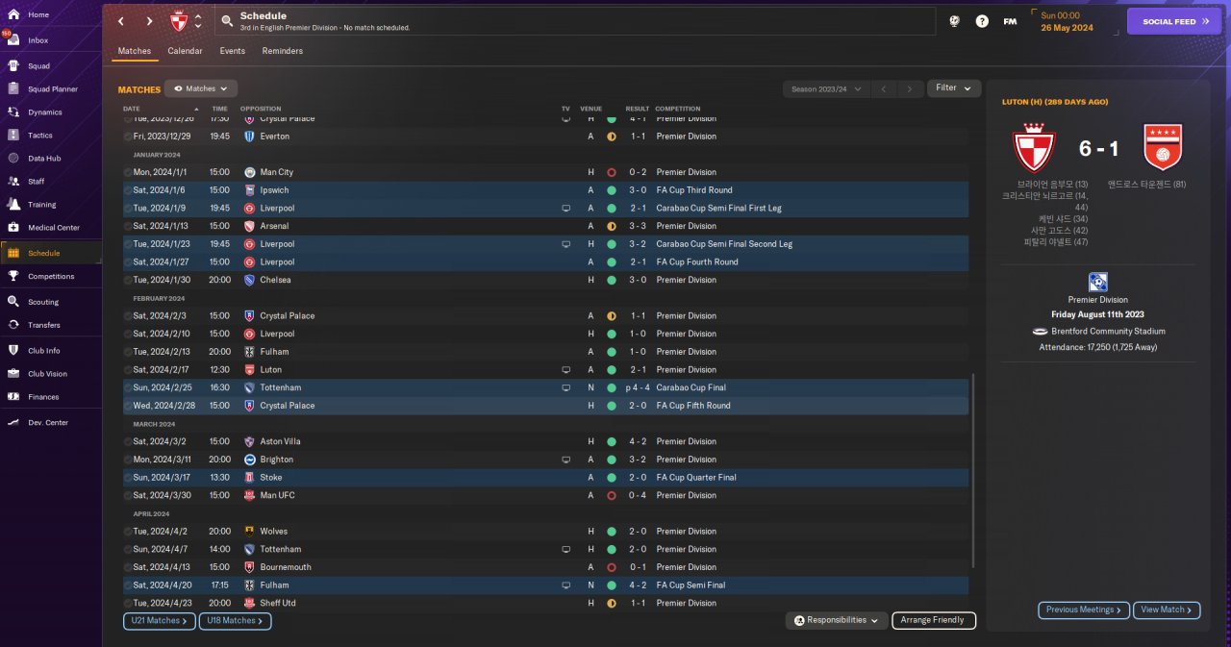1231x647 pixels.
Task: Click the away team red crest
Action: pos(1162,147)
